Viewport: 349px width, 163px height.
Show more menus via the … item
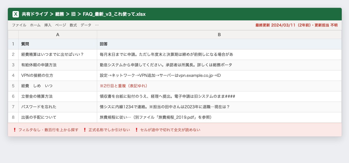coord(97,25)
